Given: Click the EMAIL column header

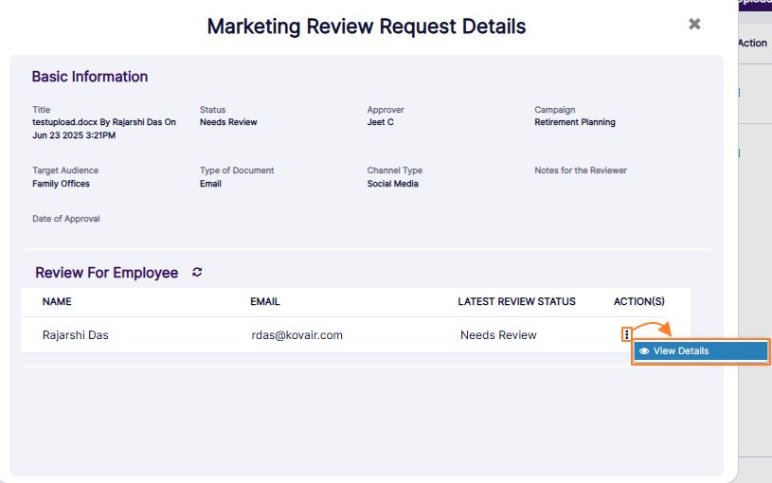Looking at the screenshot, I should click(x=265, y=302).
